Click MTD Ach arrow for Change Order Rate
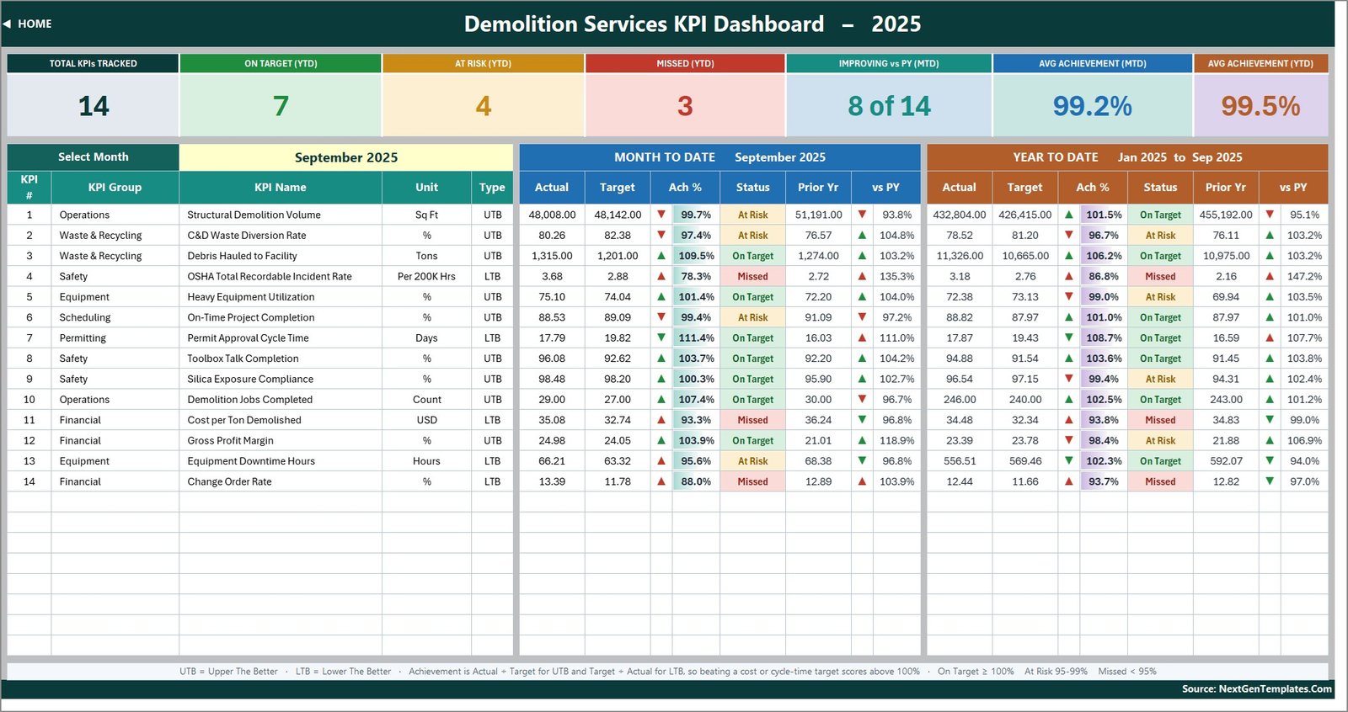This screenshot has height=712, width=1348. pyautogui.click(x=661, y=481)
